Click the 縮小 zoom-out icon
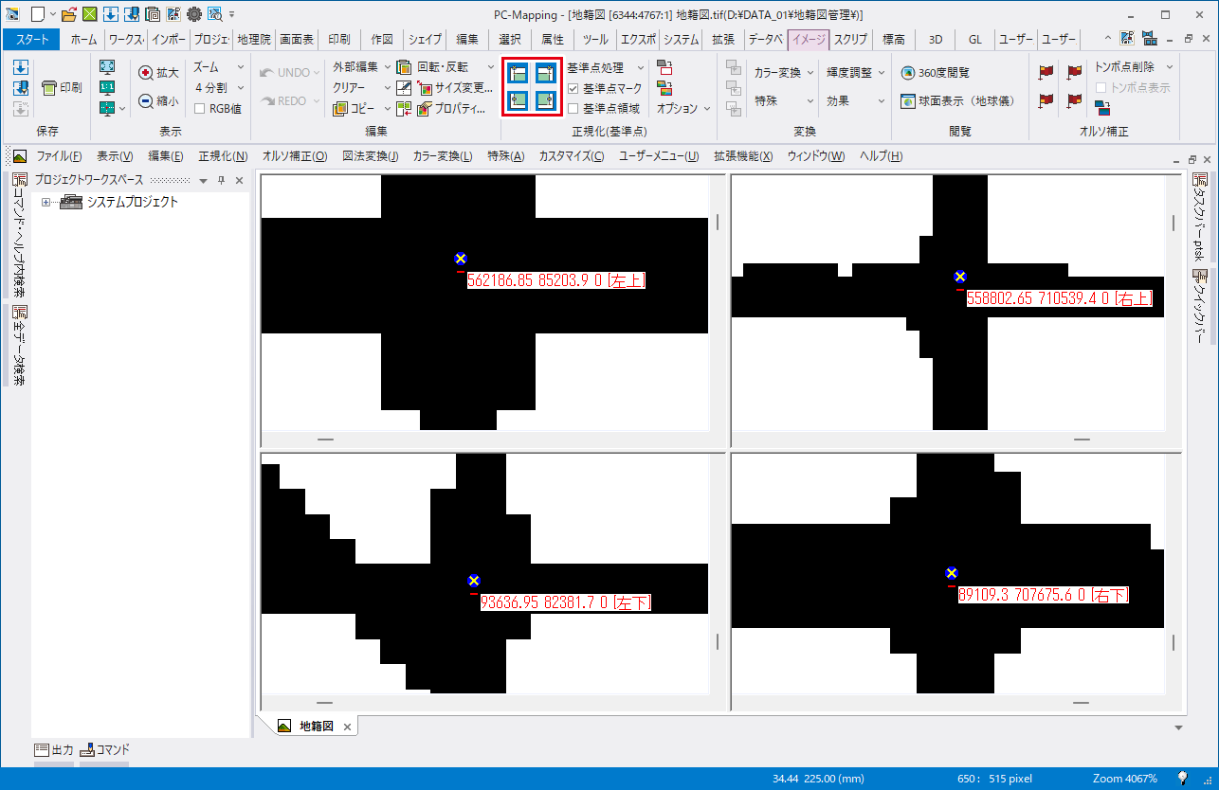This screenshot has height=790, width=1219. point(146,100)
